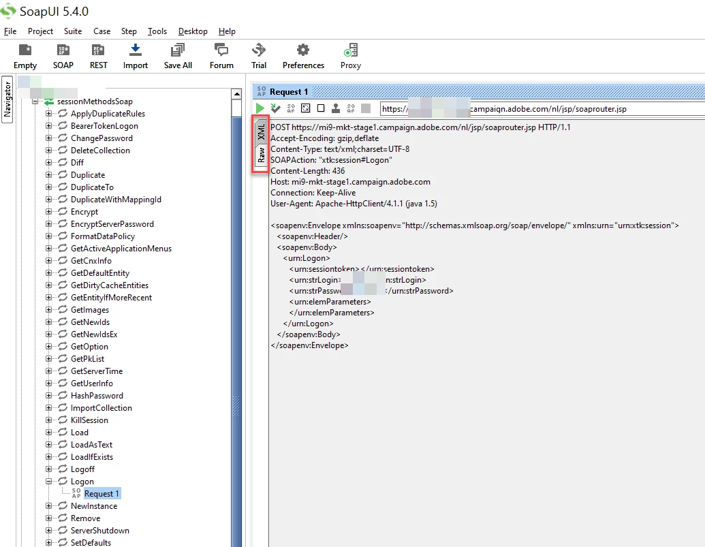Screen dimensions: 705x547
Task: Click the SOAP icon beside Request 1 title
Action: [x=262, y=92]
